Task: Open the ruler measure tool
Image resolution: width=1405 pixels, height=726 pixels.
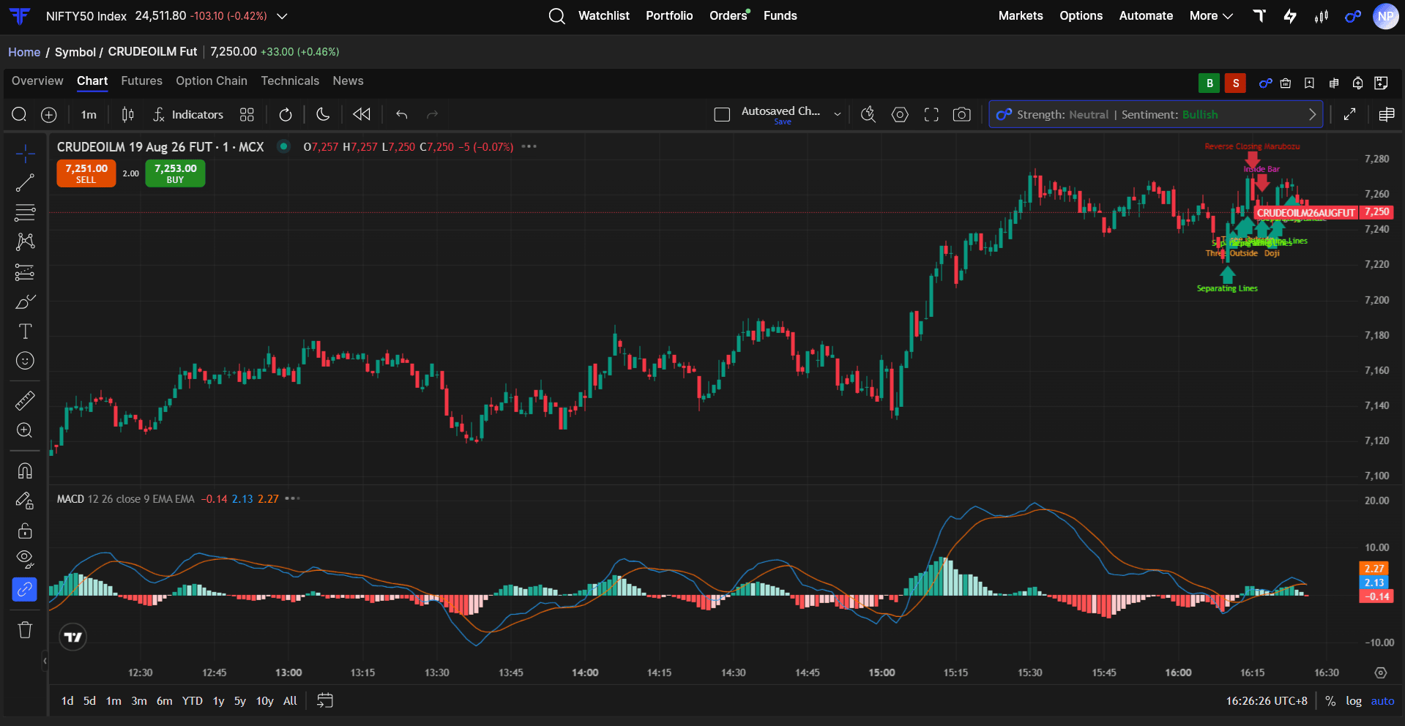Action: [25, 400]
